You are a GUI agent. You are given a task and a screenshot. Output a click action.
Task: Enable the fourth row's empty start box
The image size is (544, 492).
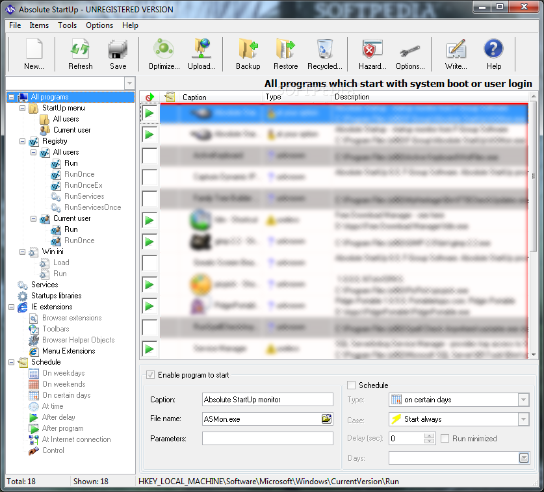(x=149, y=177)
